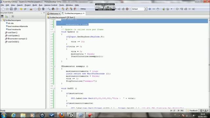Open the File menu

[x=2, y=5]
